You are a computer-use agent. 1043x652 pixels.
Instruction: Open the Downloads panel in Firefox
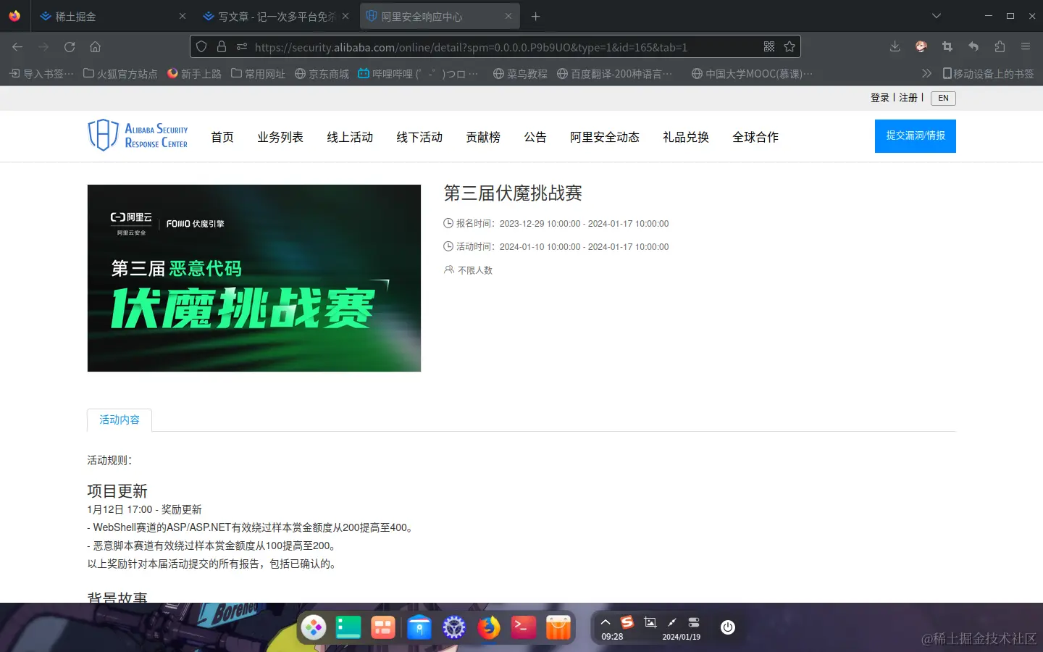(895, 46)
